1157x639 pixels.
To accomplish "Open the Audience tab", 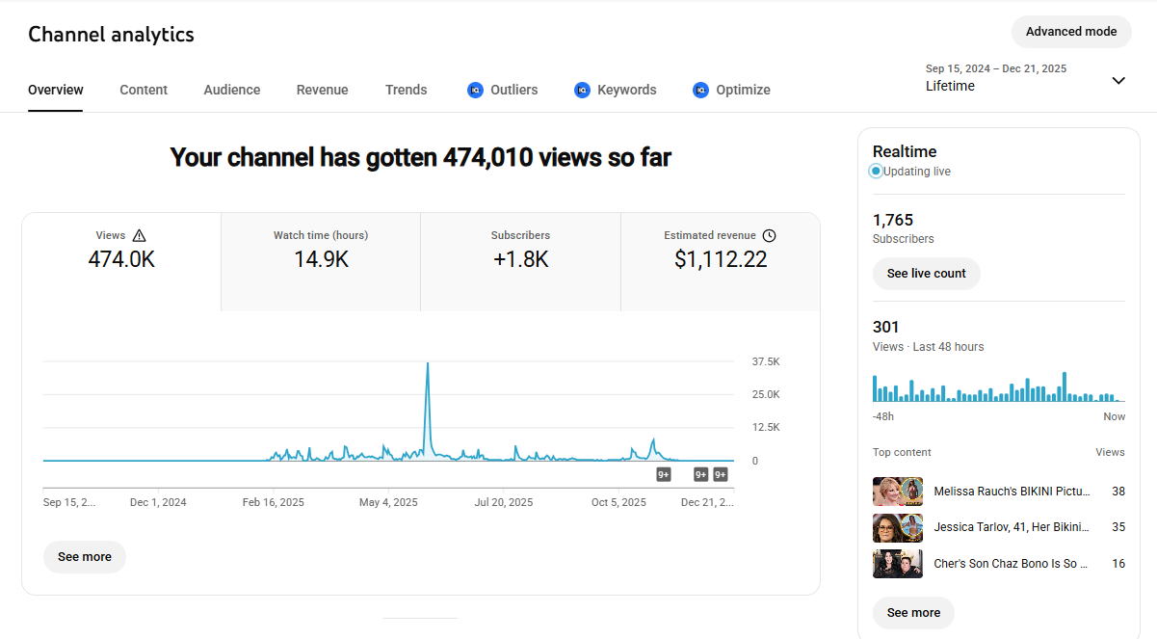I will pos(232,90).
